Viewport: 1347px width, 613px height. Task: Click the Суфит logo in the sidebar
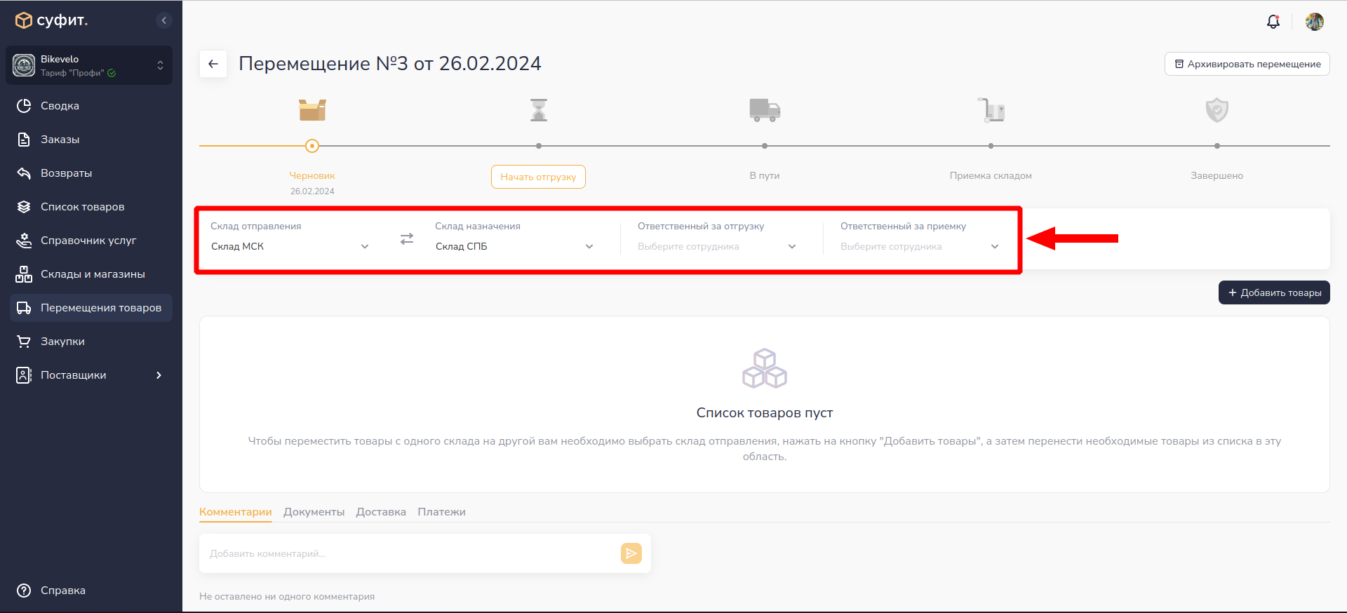51,20
